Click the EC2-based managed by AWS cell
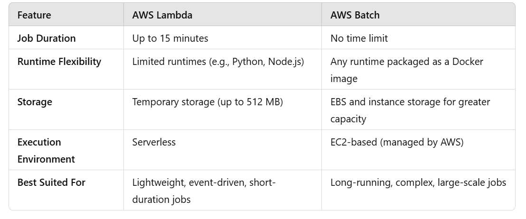The height and width of the screenshot is (219, 526). pos(397,142)
